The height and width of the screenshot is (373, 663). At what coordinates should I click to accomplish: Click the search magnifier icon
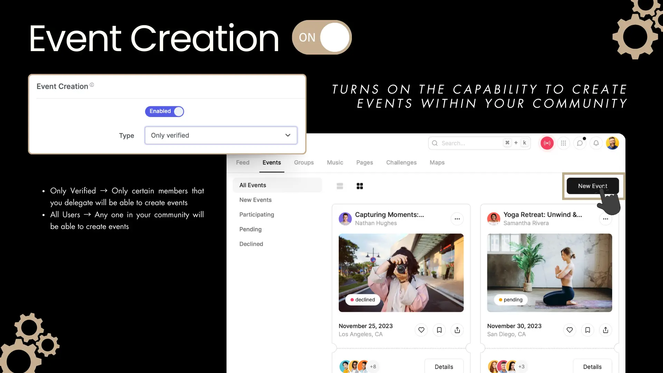click(435, 143)
